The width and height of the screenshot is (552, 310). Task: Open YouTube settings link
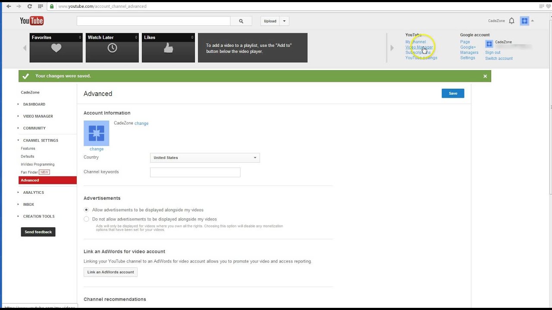coord(421,58)
